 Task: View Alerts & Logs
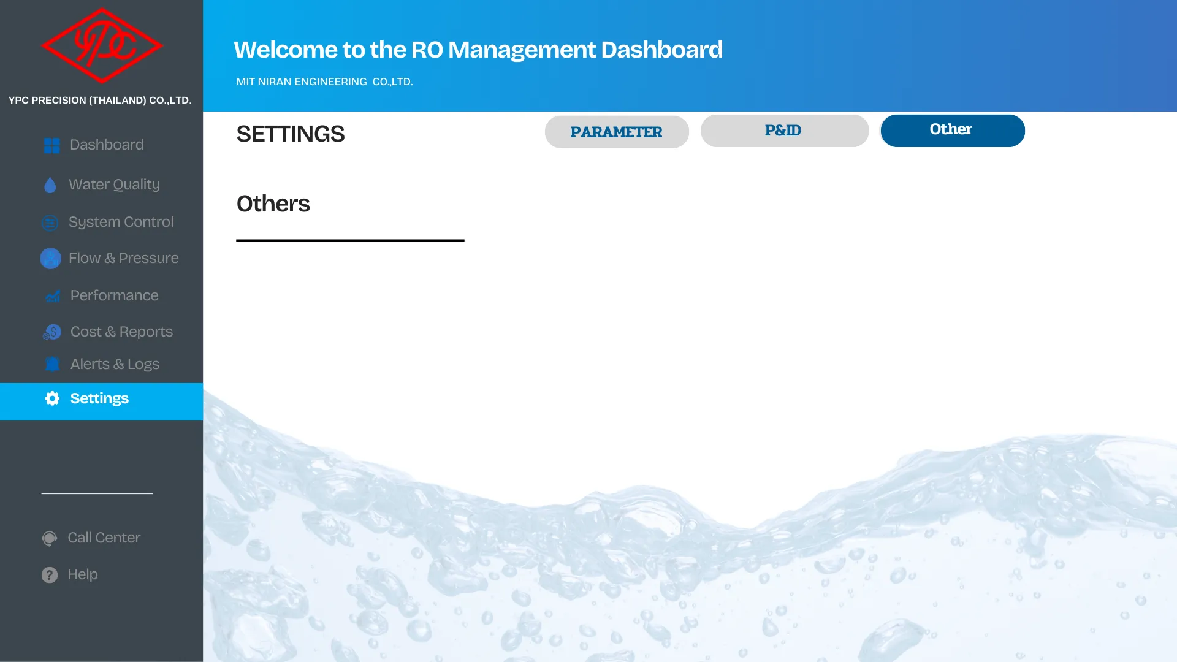click(115, 364)
